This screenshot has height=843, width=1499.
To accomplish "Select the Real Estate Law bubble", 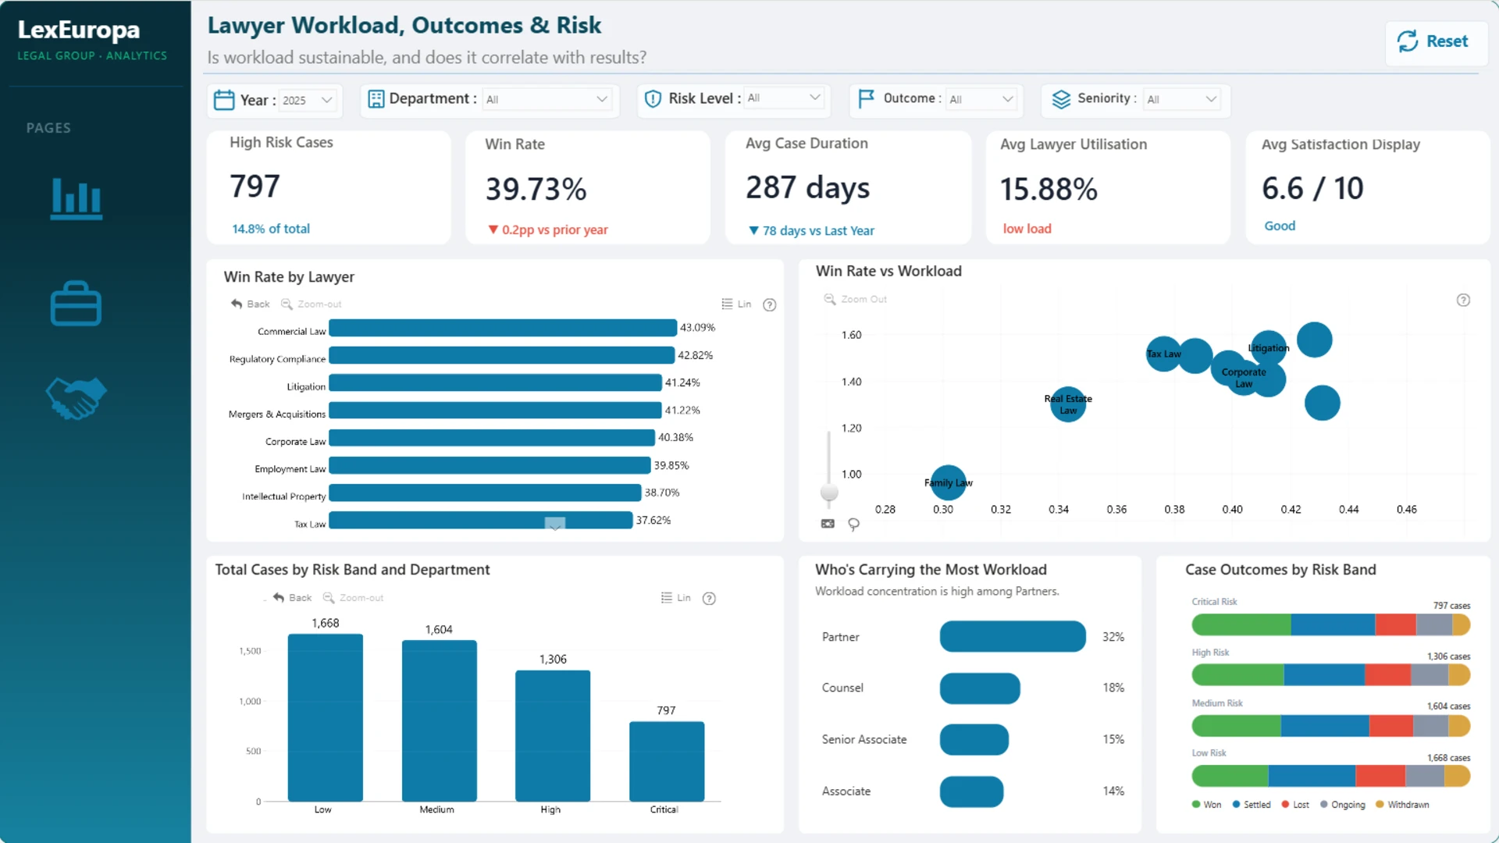I will [x=1068, y=404].
